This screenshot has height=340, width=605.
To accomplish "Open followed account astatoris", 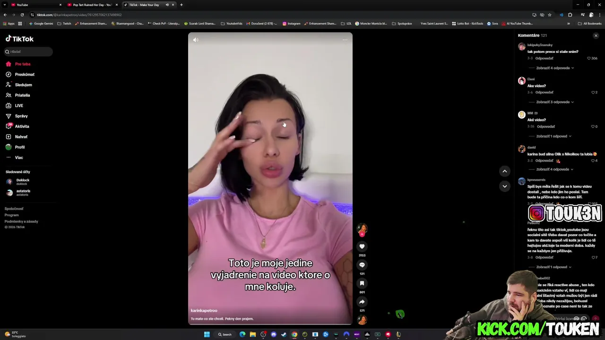I will 23,192.
